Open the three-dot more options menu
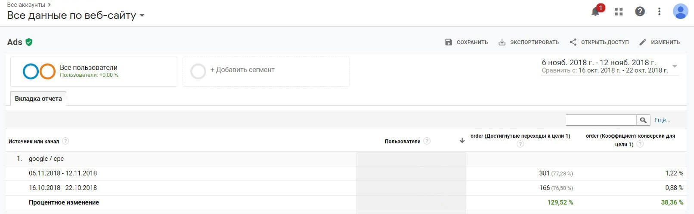694x214 pixels. tap(659, 12)
